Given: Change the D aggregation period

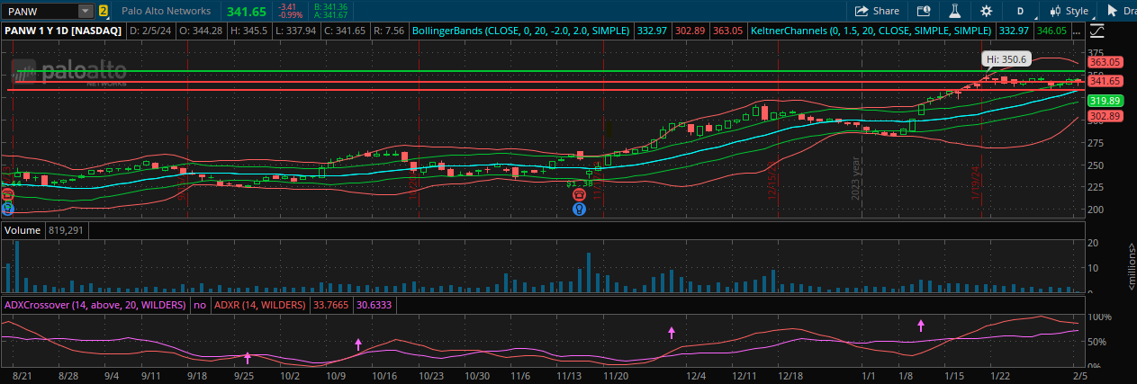Looking at the screenshot, I should 1020,11.
